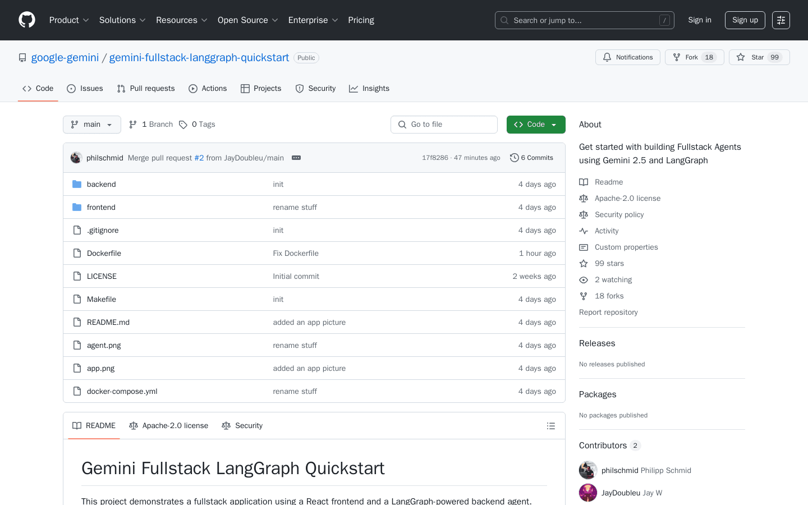The height and width of the screenshot is (505, 808).
Task: Click the Activity pulse icon in About
Action: pyautogui.click(x=583, y=231)
